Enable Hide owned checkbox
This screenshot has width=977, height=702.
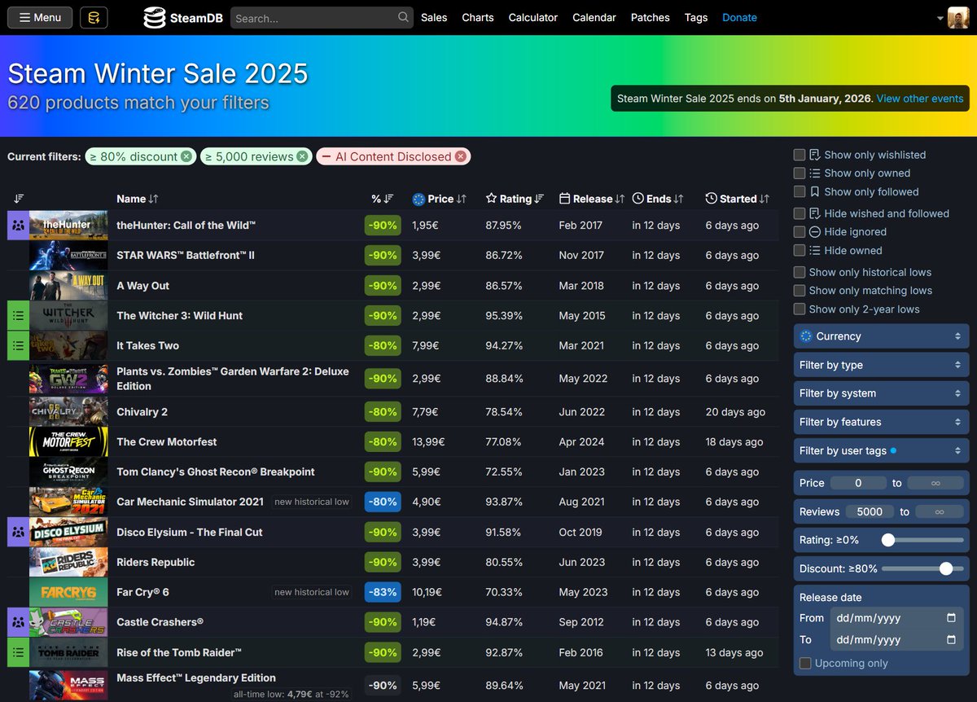pyautogui.click(x=800, y=250)
